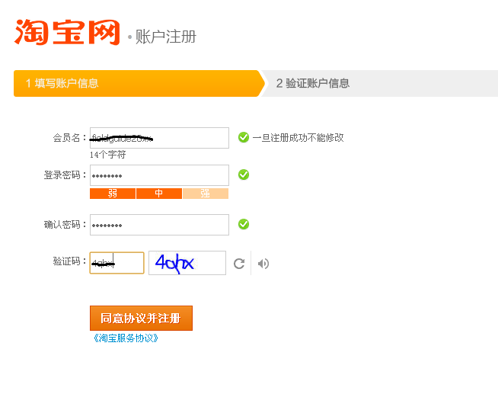This screenshot has width=498, height=410.
Task: Click the 确认密码 label
Action: (65, 224)
